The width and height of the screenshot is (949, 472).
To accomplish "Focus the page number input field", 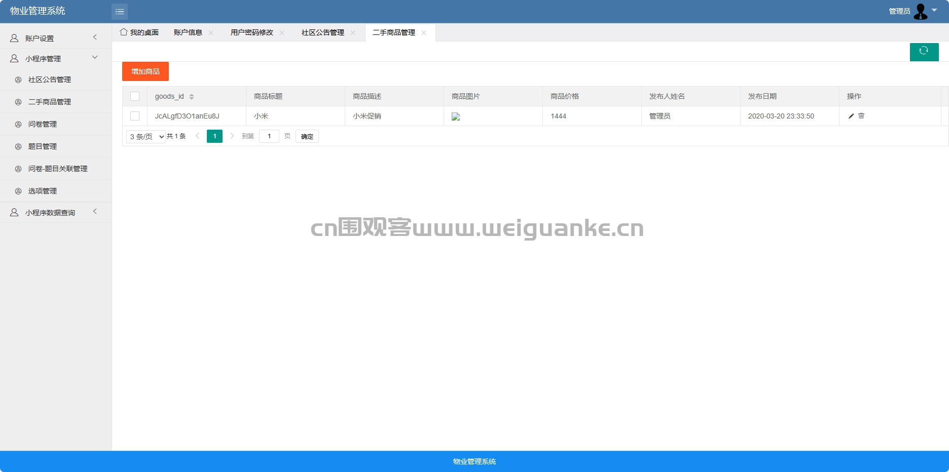I will tap(269, 136).
